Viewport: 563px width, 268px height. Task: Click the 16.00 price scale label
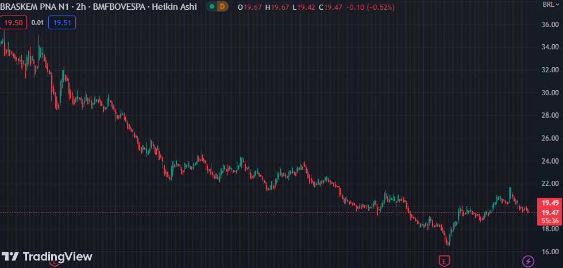pyautogui.click(x=550, y=251)
